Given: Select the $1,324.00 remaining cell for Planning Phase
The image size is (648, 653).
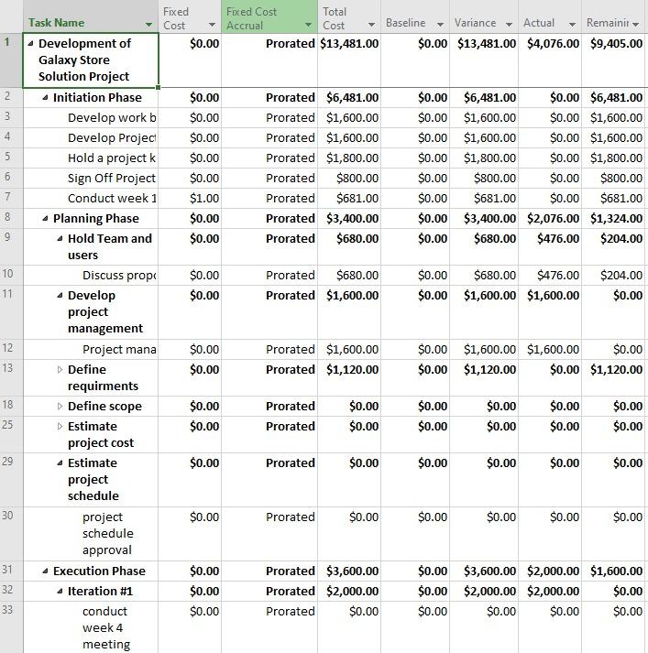Looking at the screenshot, I should 615,218.
